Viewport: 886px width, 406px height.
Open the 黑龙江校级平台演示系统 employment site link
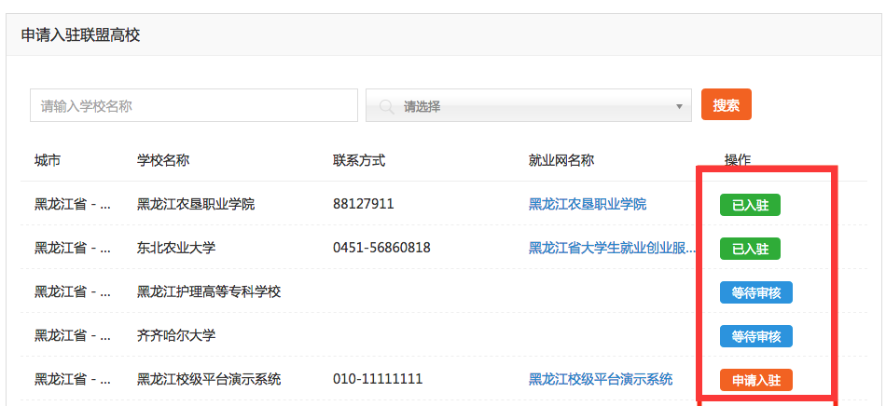coord(601,379)
